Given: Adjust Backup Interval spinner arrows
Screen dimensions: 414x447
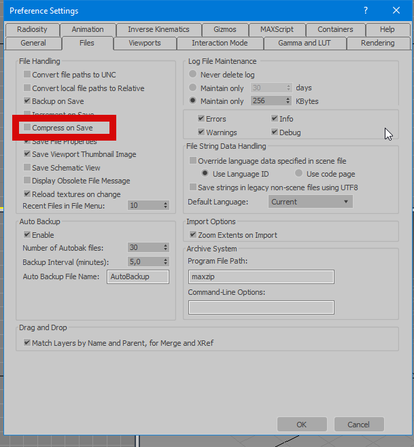Looking at the screenshot, I should (165, 262).
